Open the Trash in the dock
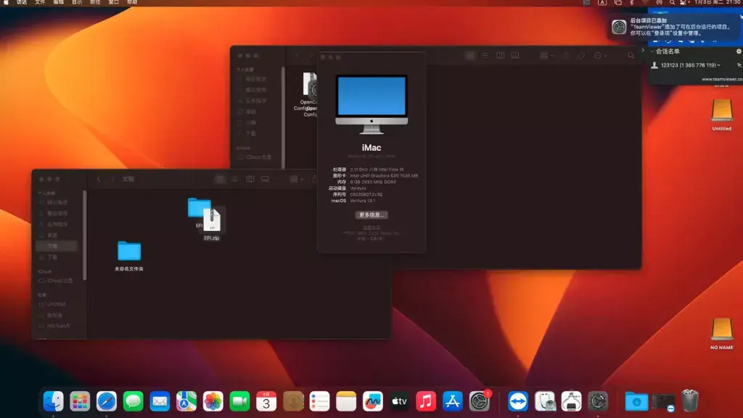Viewport: 743px width, 418px height. tap(690, 401)
